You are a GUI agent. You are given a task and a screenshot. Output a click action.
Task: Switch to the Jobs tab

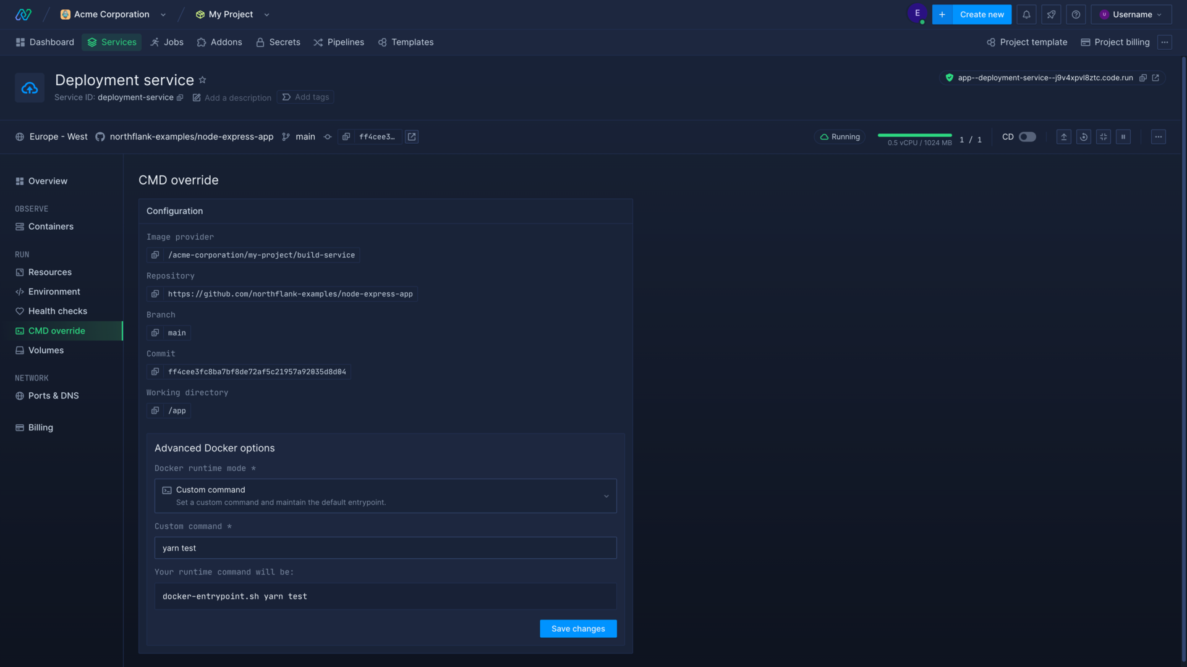pos(167,42)
